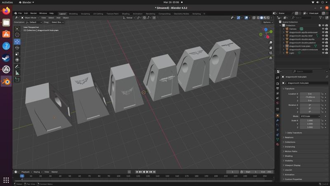
Task: Toggle visibility of the Light object
Action: [323, 53]
